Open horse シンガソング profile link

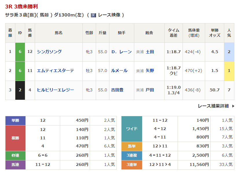[49, 52]
